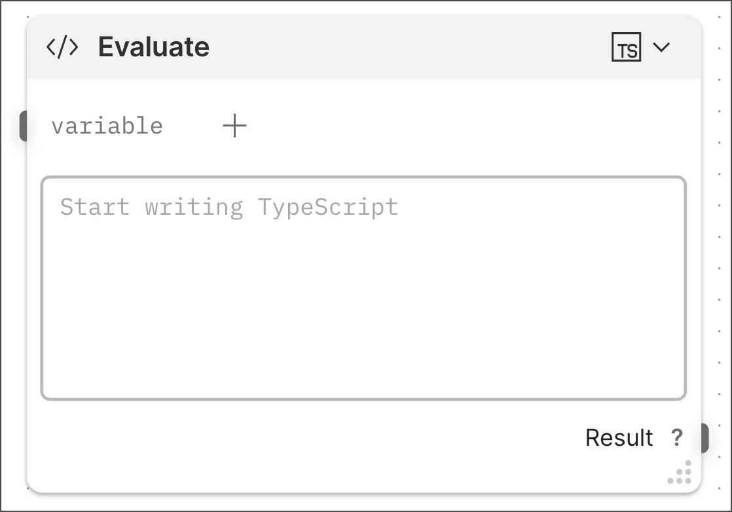Click the code brackets icon beside Evaluate

[62, 48]
